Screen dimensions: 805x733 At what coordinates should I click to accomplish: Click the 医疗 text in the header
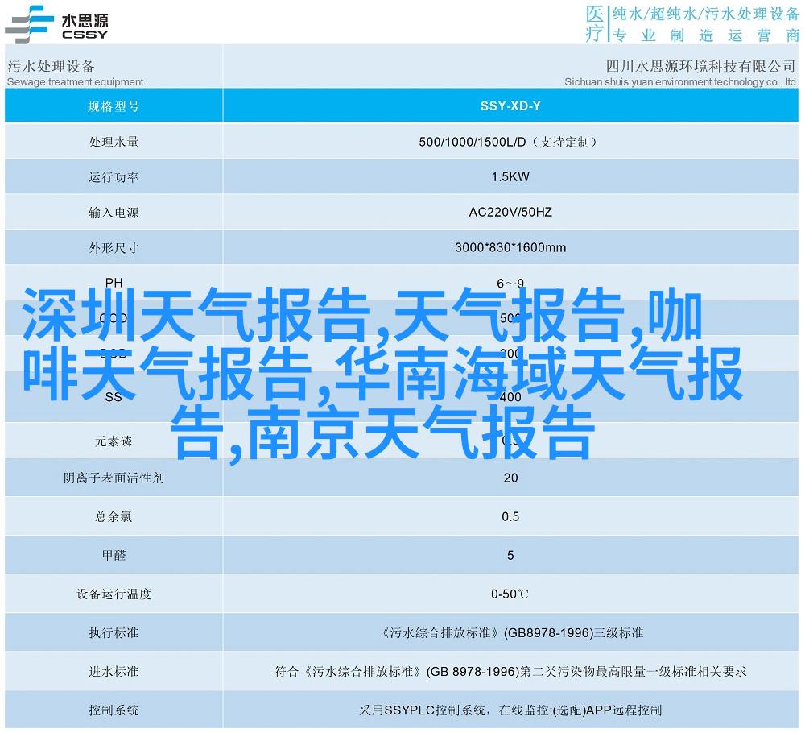pos(595,23)
